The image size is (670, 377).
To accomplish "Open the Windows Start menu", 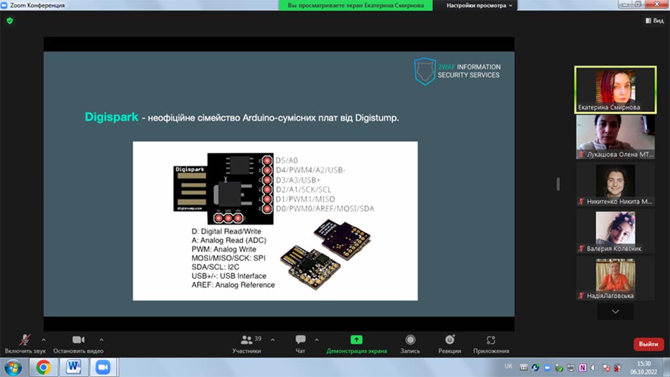I will tap(13, 367).
